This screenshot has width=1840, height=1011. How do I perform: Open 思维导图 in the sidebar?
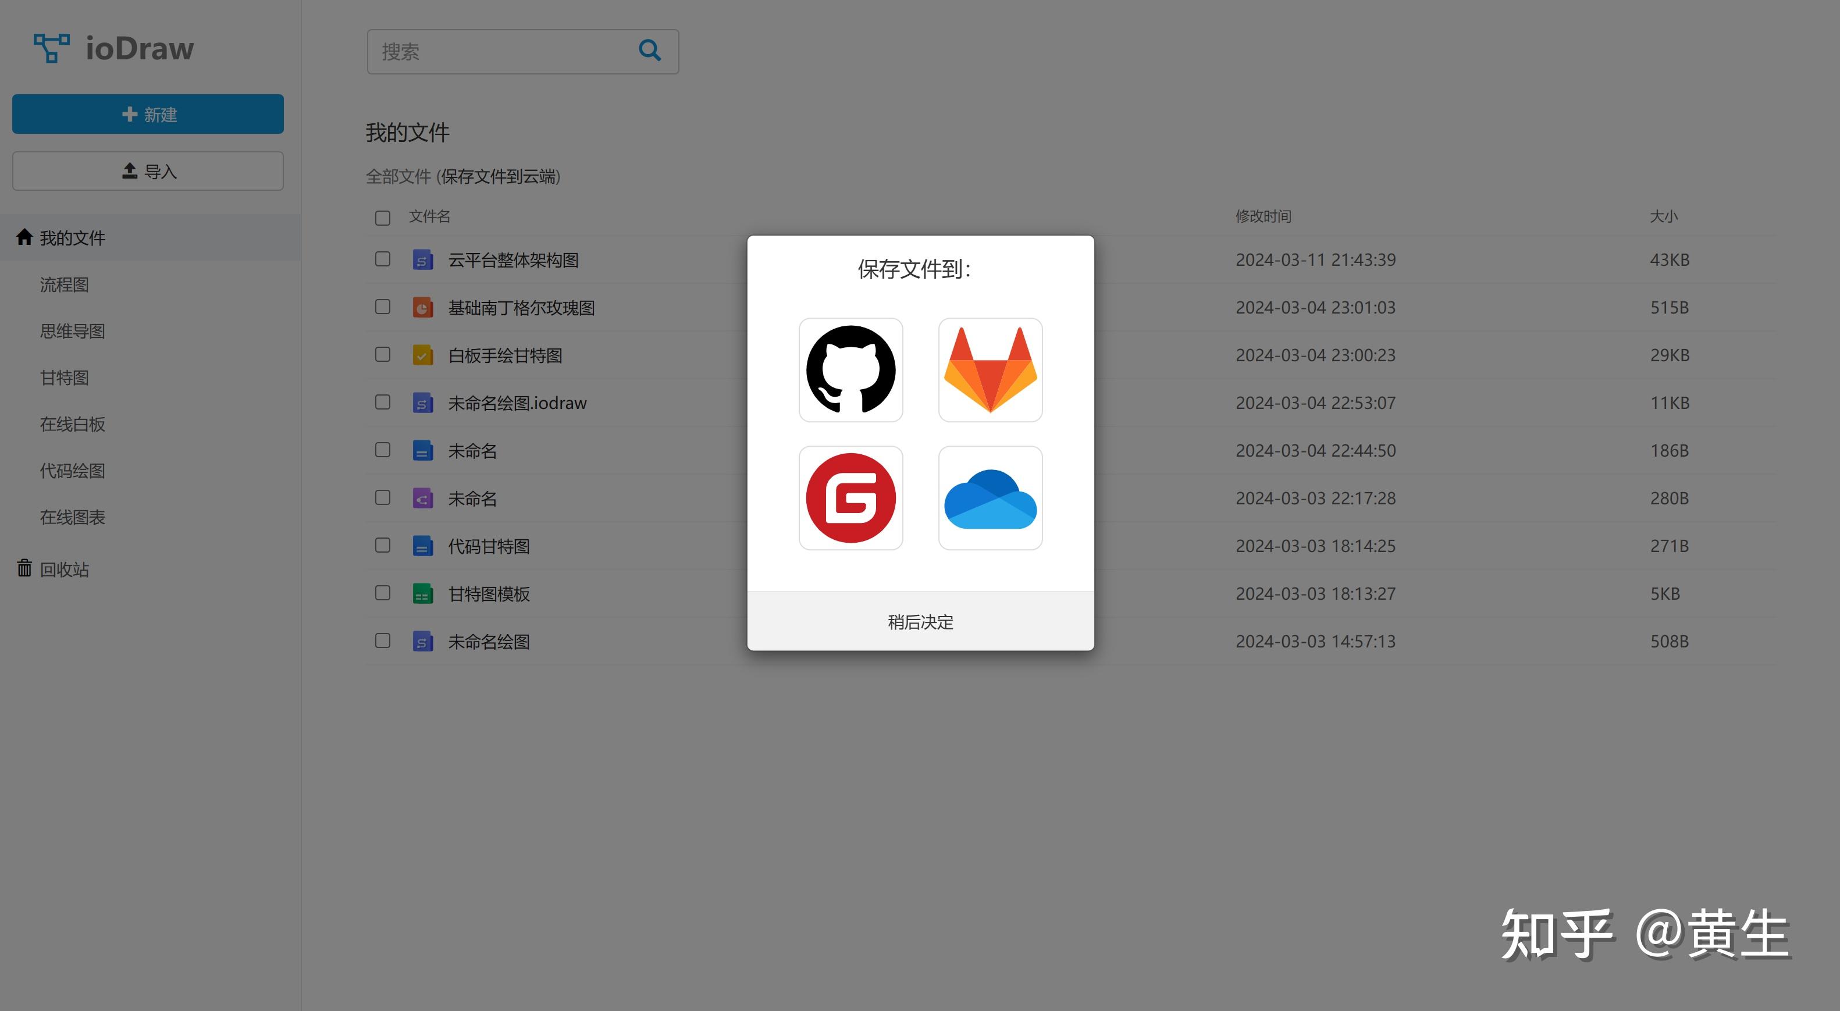click(72, 331)
